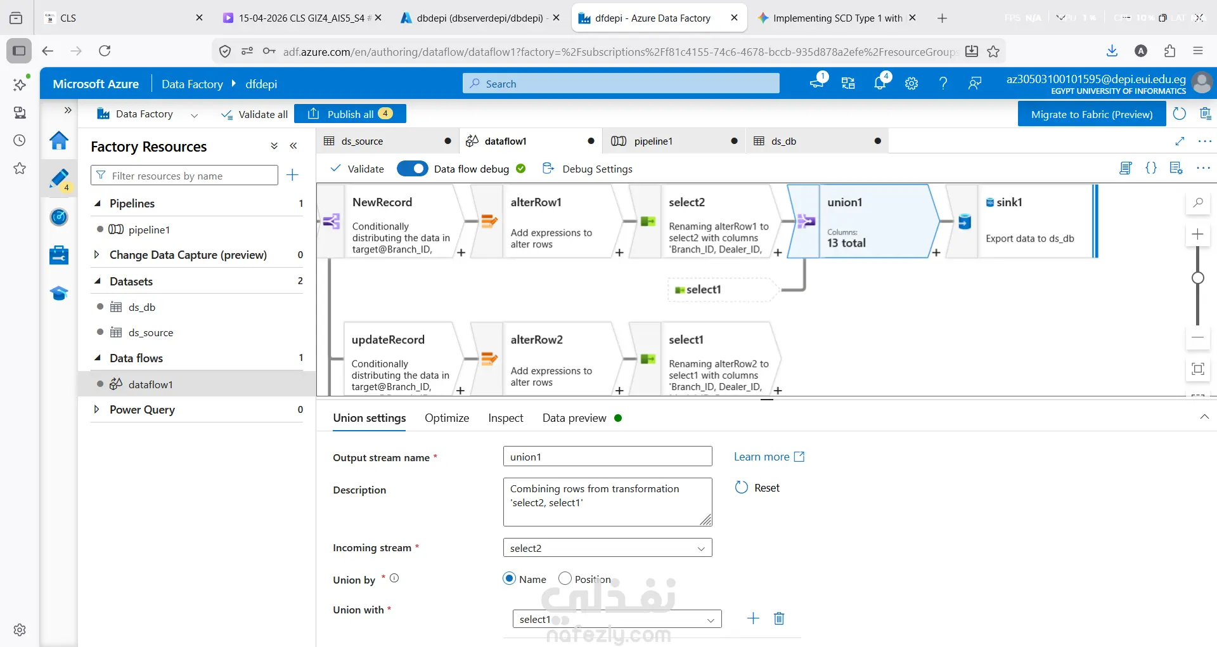Collapse the Factory Resources pane with double chevron

pyautogui.click(x=293, y=146)
